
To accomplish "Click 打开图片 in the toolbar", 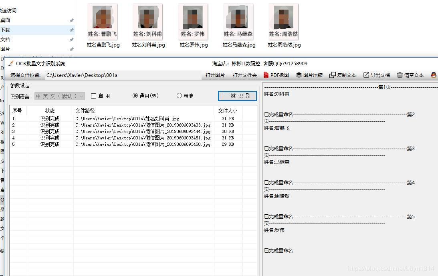I will [215, 75].
